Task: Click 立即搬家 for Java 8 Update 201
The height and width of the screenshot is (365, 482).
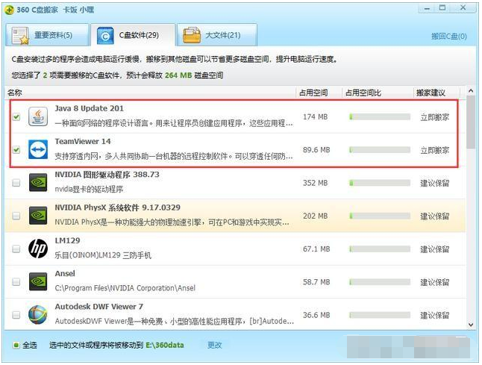Action: 435,117
